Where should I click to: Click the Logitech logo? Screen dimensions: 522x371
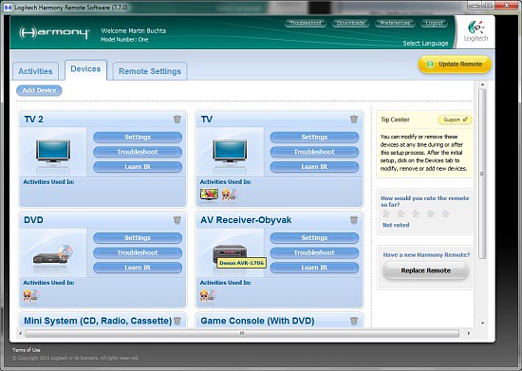[476, 31]
